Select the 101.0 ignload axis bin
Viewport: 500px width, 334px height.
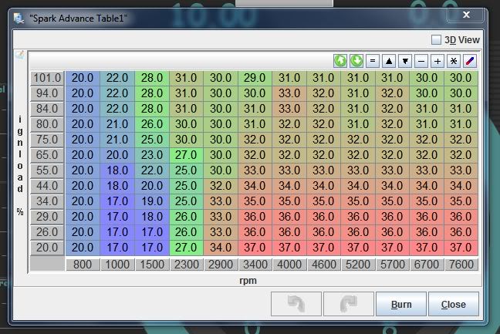[x=47, y=78]
